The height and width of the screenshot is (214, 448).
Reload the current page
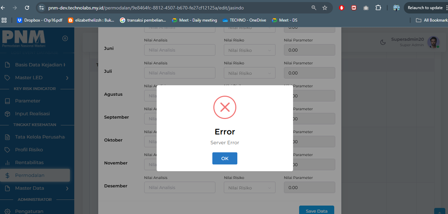(27, 8)
